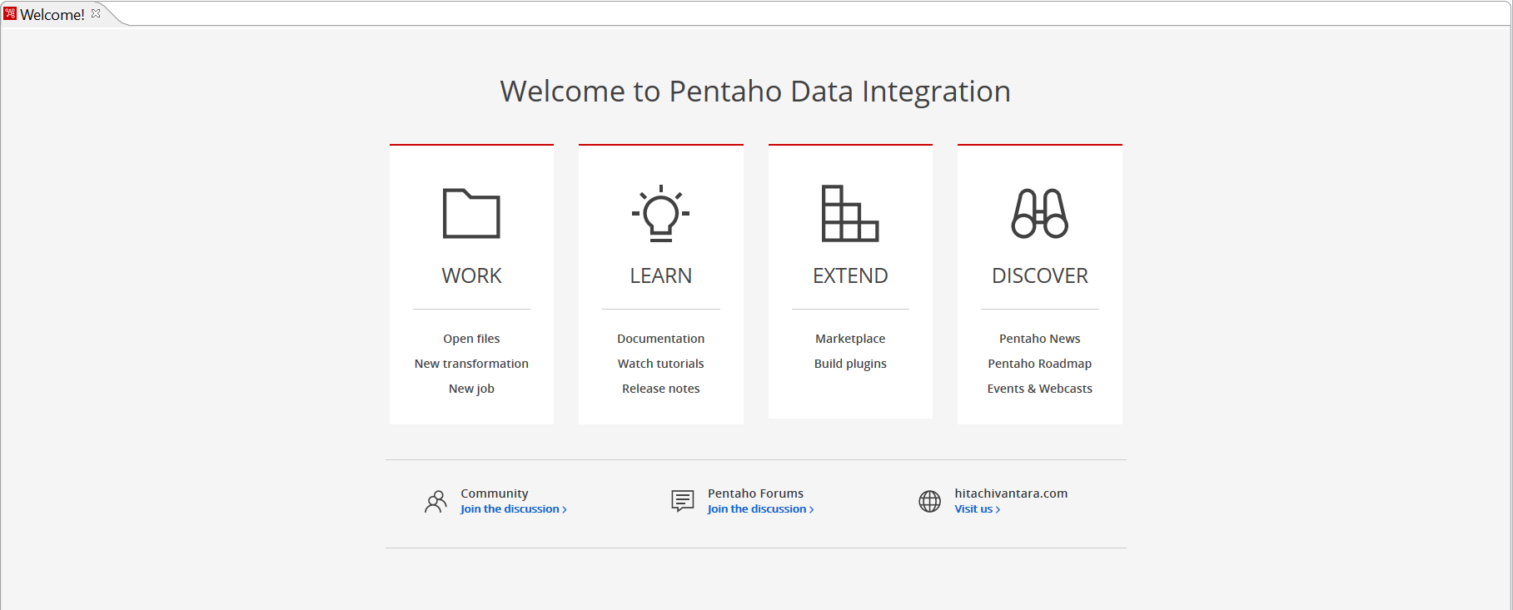Click the hitachivantara.com label
The image size is (1513, 610).
(x=1011, y=493)
